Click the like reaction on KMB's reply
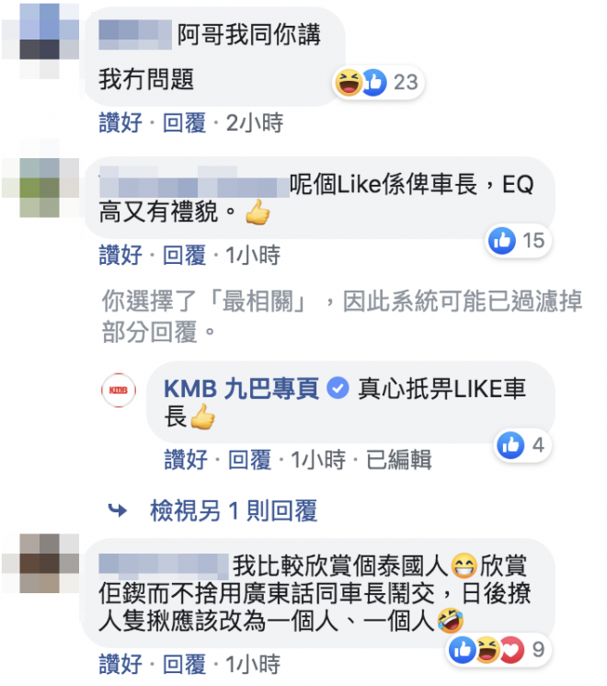Screen dimensions: 607x686 click(x=510, y=445)
